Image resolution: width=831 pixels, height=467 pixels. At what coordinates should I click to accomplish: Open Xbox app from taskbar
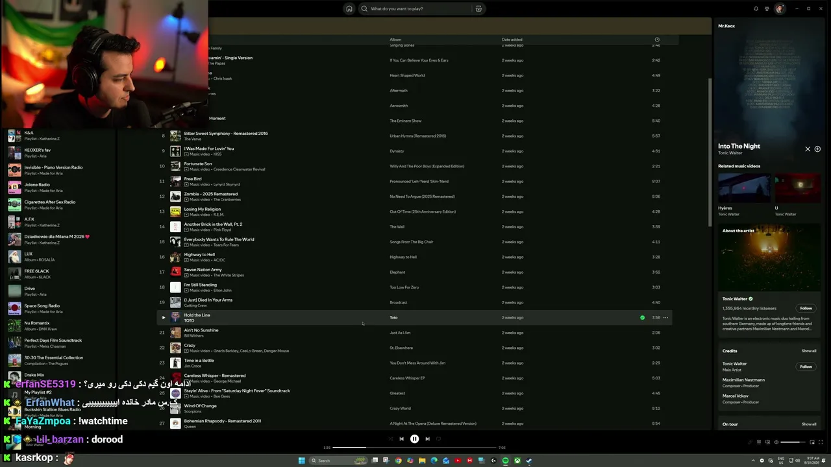pyautogui.click(x=517, y=461)
